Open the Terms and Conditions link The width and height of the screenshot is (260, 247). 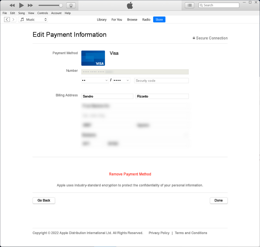pyautogui.click(x=191, y=233)
